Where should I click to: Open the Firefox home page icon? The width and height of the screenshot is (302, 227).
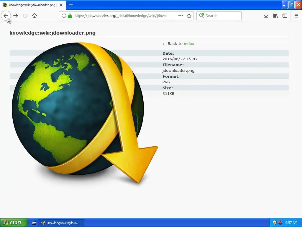[35, 16]
